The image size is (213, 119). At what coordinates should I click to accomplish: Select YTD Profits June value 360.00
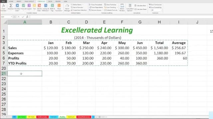point(140,63)
